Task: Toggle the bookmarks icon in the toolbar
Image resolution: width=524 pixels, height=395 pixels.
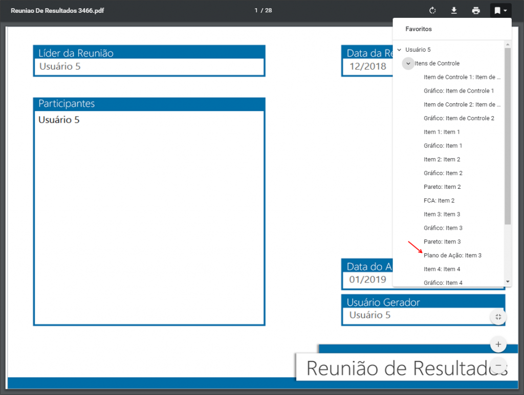Action: coord(497,11)
